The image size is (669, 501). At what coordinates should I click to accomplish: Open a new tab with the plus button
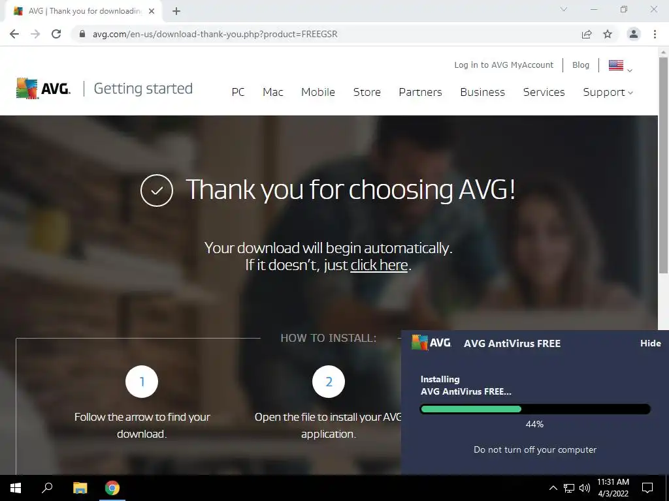click(x=176, y=11)
